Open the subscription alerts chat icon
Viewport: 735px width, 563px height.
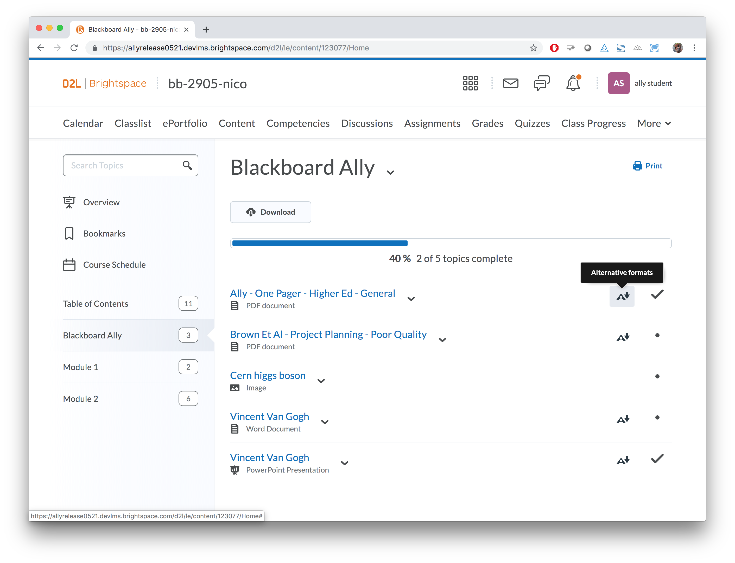tap(541, 83)
